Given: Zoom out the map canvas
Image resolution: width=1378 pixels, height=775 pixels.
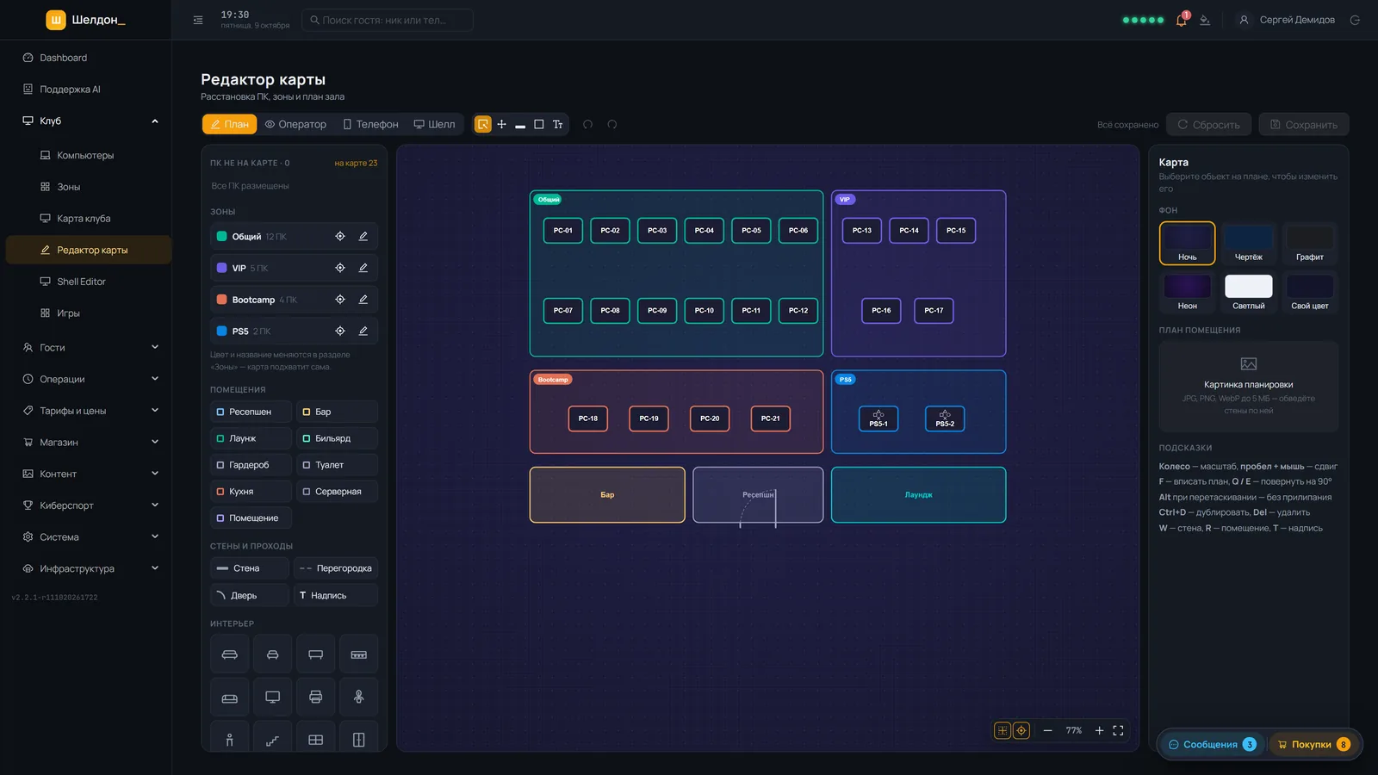Looking at the screenshot, I should (x=1048, y=730).
